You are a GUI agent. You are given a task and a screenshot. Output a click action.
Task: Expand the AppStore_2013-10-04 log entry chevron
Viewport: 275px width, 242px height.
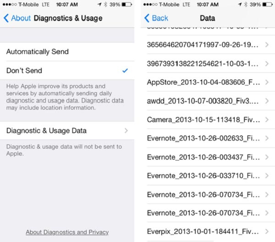tap(267, 82)
